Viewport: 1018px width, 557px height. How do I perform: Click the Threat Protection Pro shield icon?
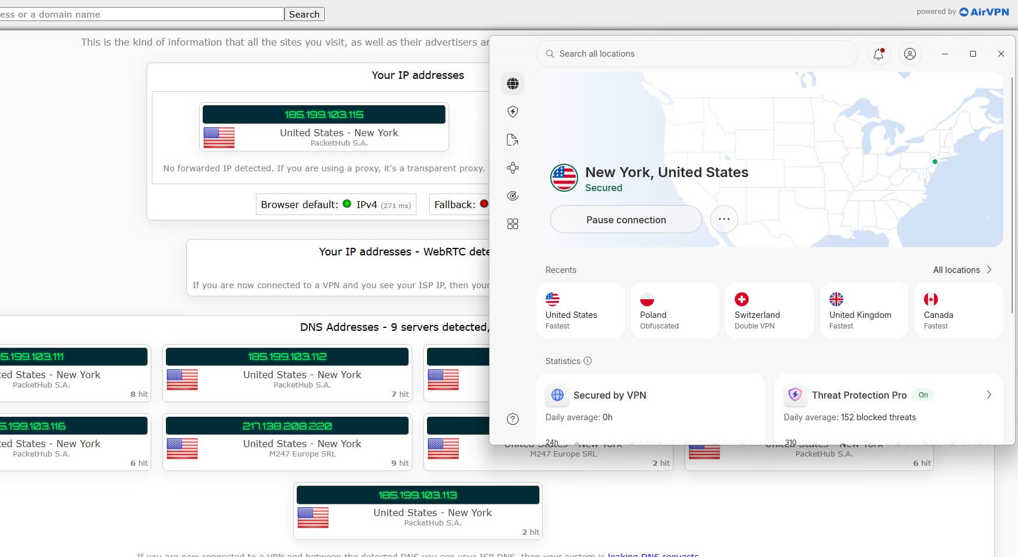(795, 395)
